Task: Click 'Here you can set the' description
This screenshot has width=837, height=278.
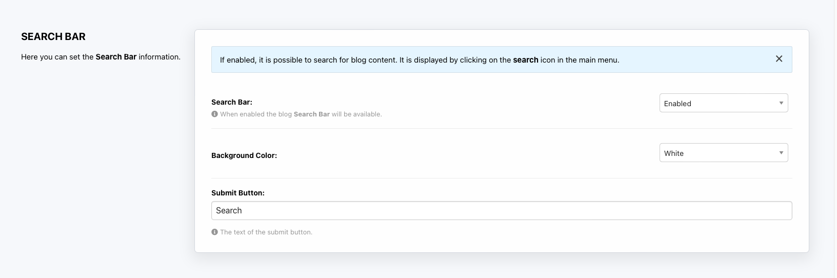Action: pos(57,57)
